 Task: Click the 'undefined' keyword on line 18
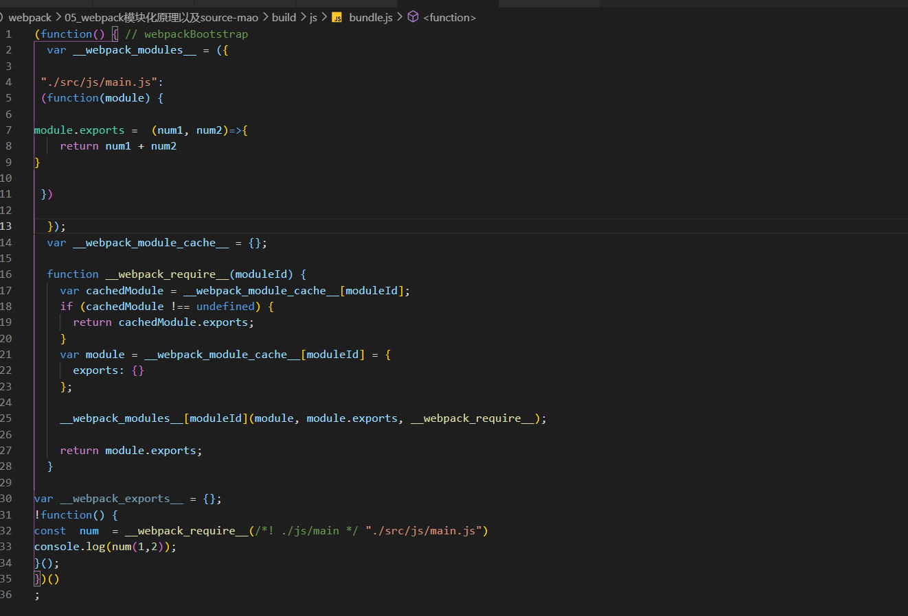(225, 307)
